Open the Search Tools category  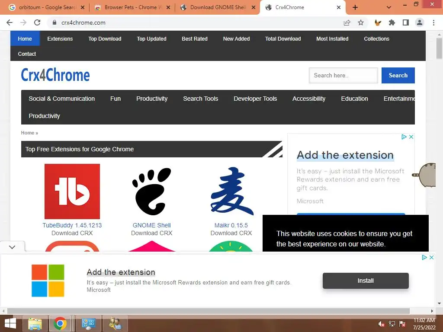click(201, 99)
